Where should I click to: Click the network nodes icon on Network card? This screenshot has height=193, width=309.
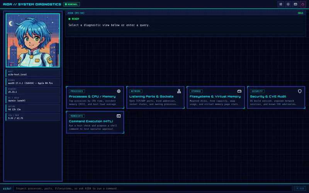[179, 91]
